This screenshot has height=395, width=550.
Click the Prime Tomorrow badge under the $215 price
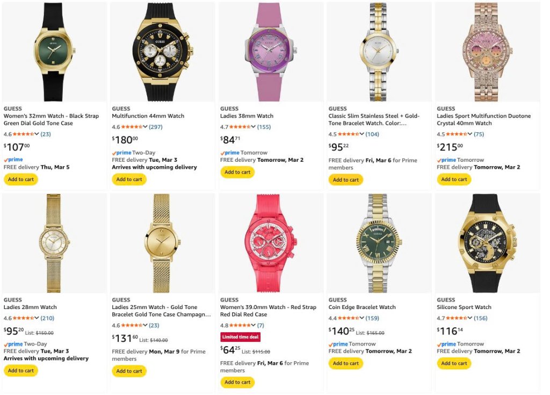(x=460, y=160)
